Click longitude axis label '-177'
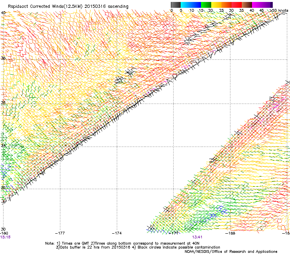This screenshot has width=290, height=254. (60, 233)
